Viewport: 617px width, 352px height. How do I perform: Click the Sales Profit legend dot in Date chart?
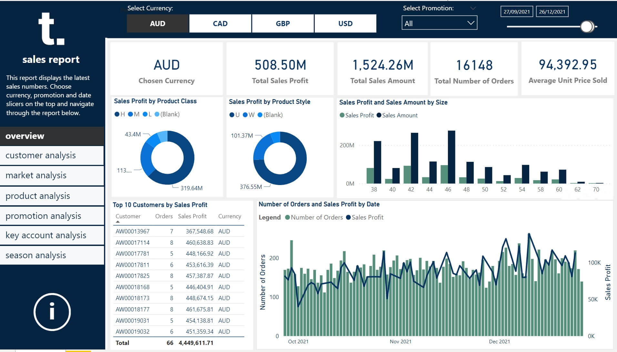click(348, 217)
